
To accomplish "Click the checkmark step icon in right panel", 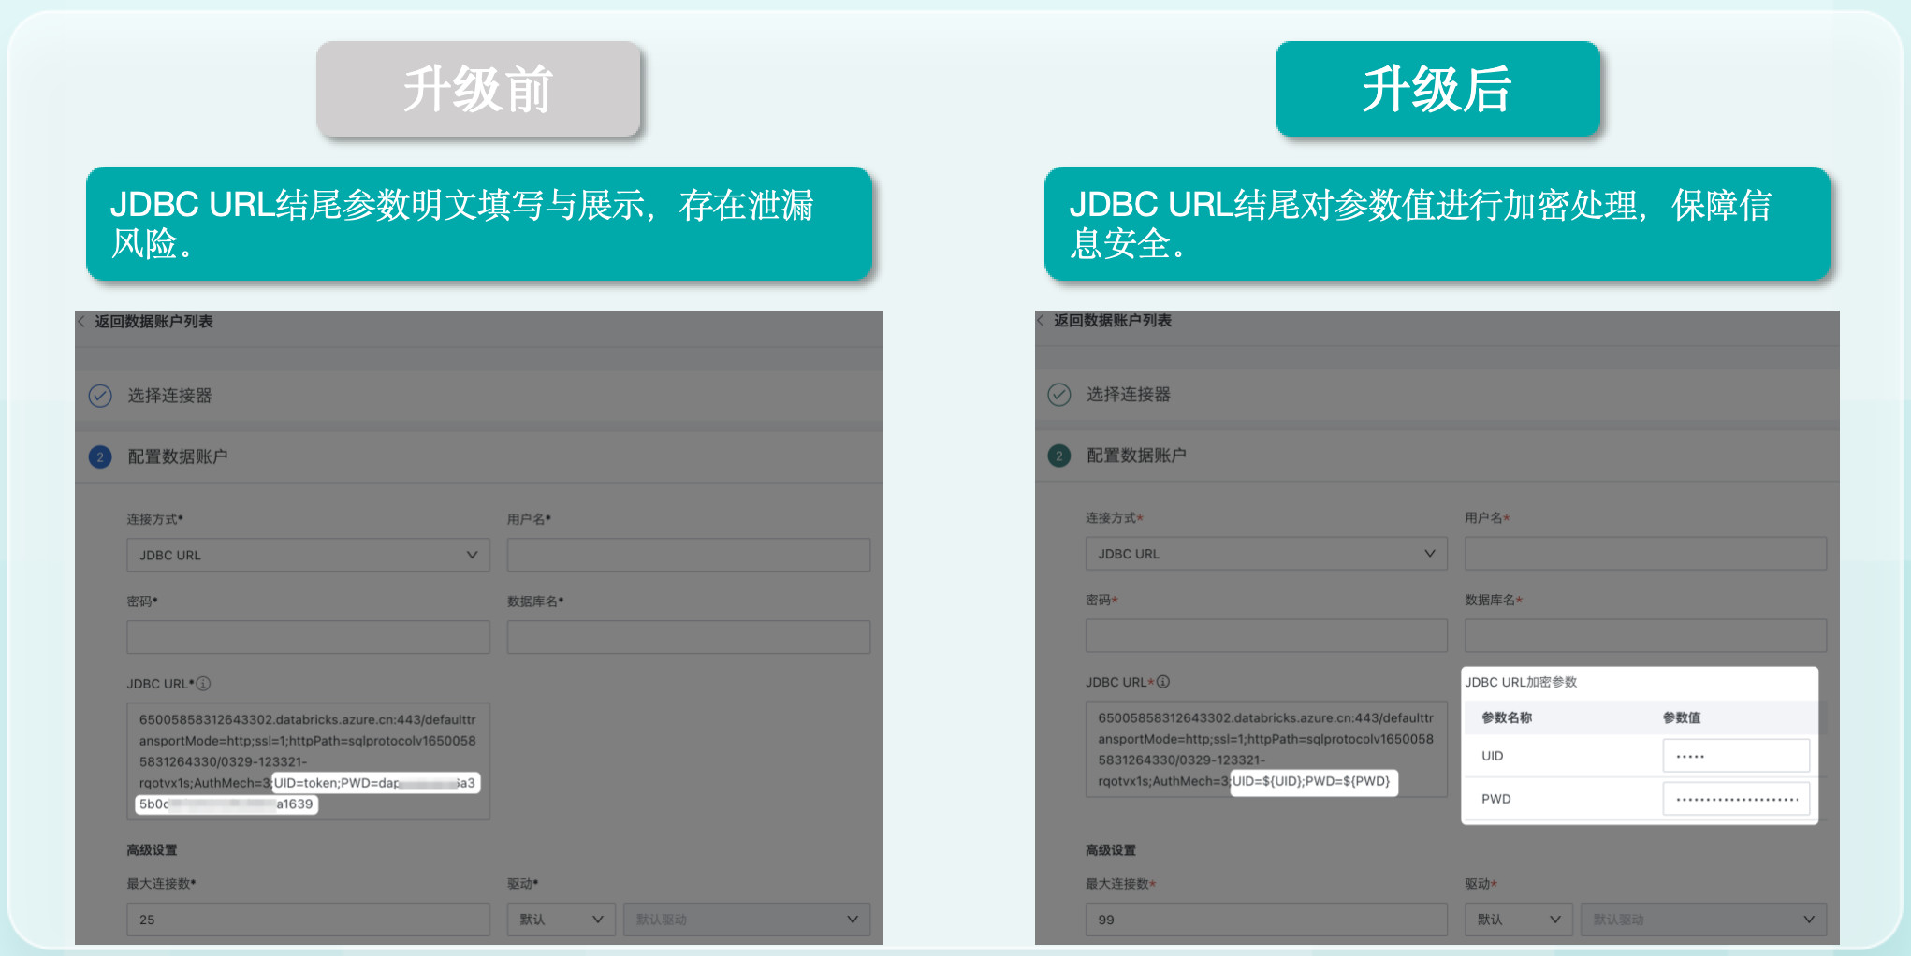I will click(1059, 395).
